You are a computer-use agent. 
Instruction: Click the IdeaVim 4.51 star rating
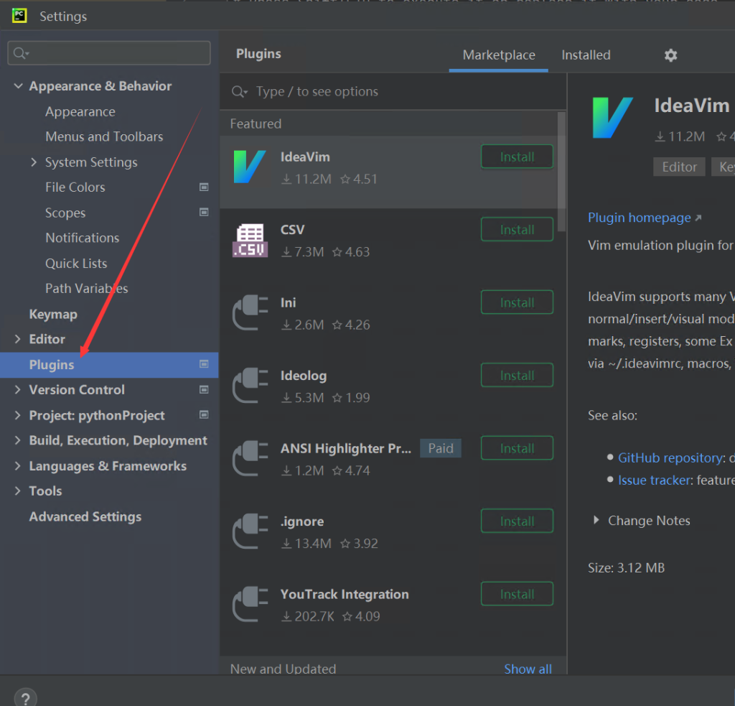359,179
